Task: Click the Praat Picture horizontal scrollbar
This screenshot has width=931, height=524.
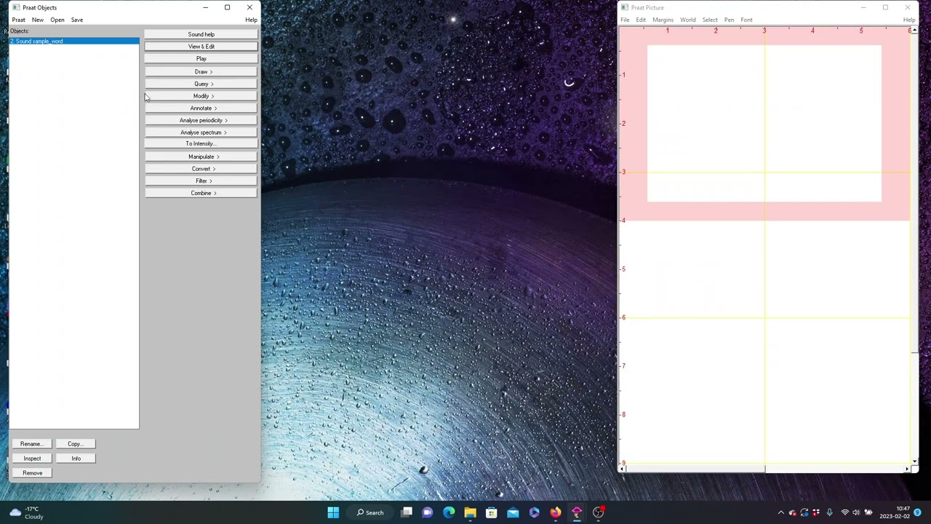Action: [764, 469]
